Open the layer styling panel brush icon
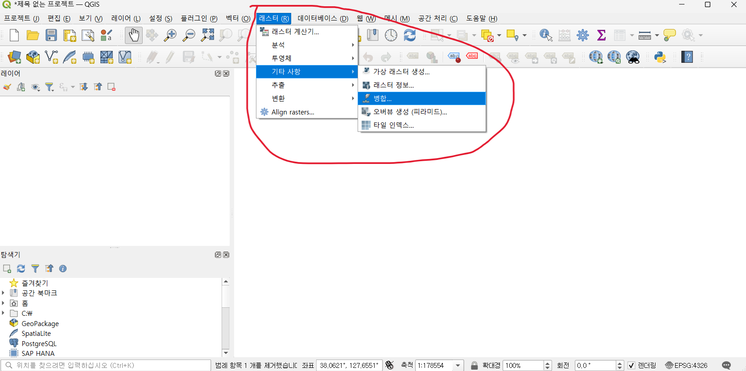 click(x=7, y=87)
